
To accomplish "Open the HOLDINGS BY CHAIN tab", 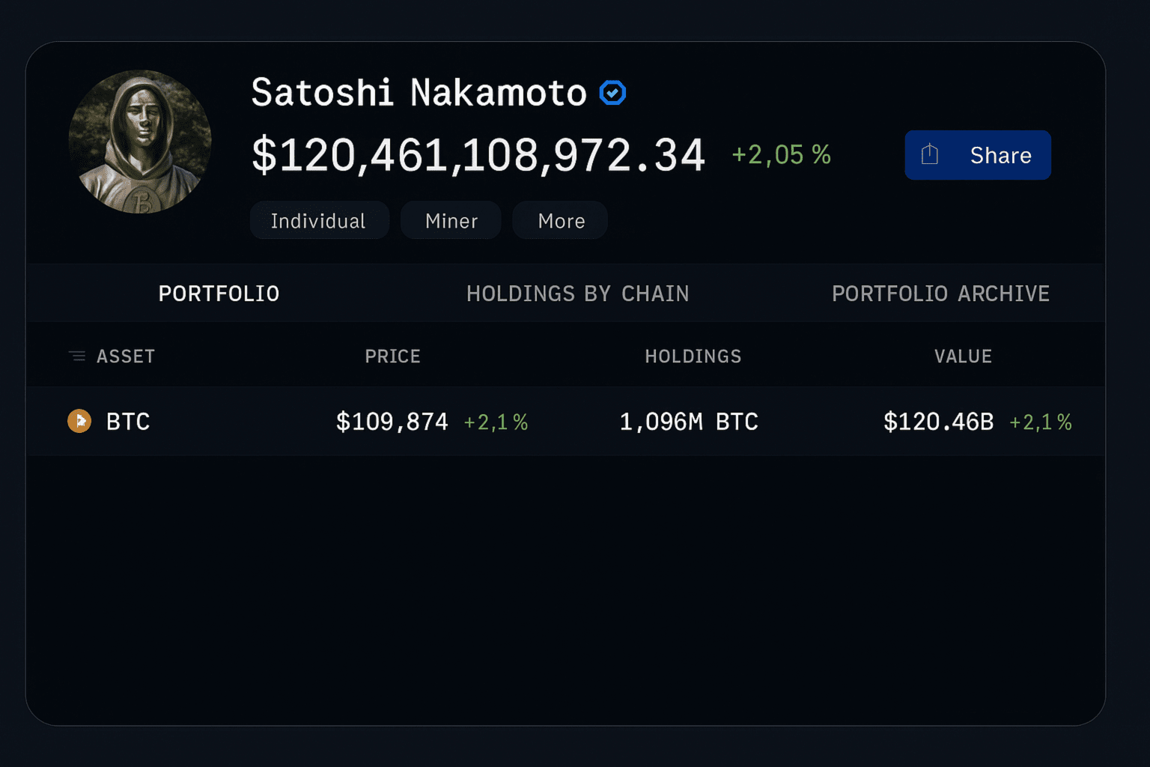I will click(x=577, y=294).
